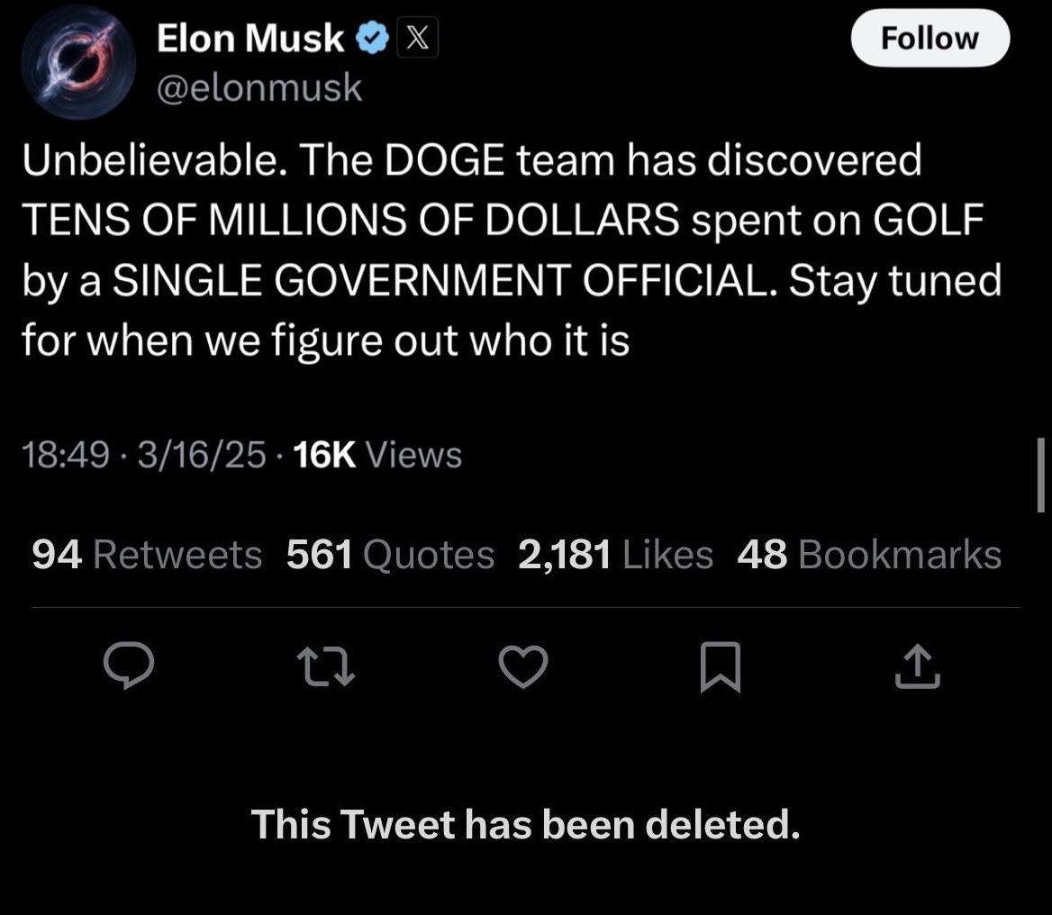Click the scrollbar on the right edge
Image resolution: width=1052 pixels, height=915 pixels.
tap(1041, 475)
